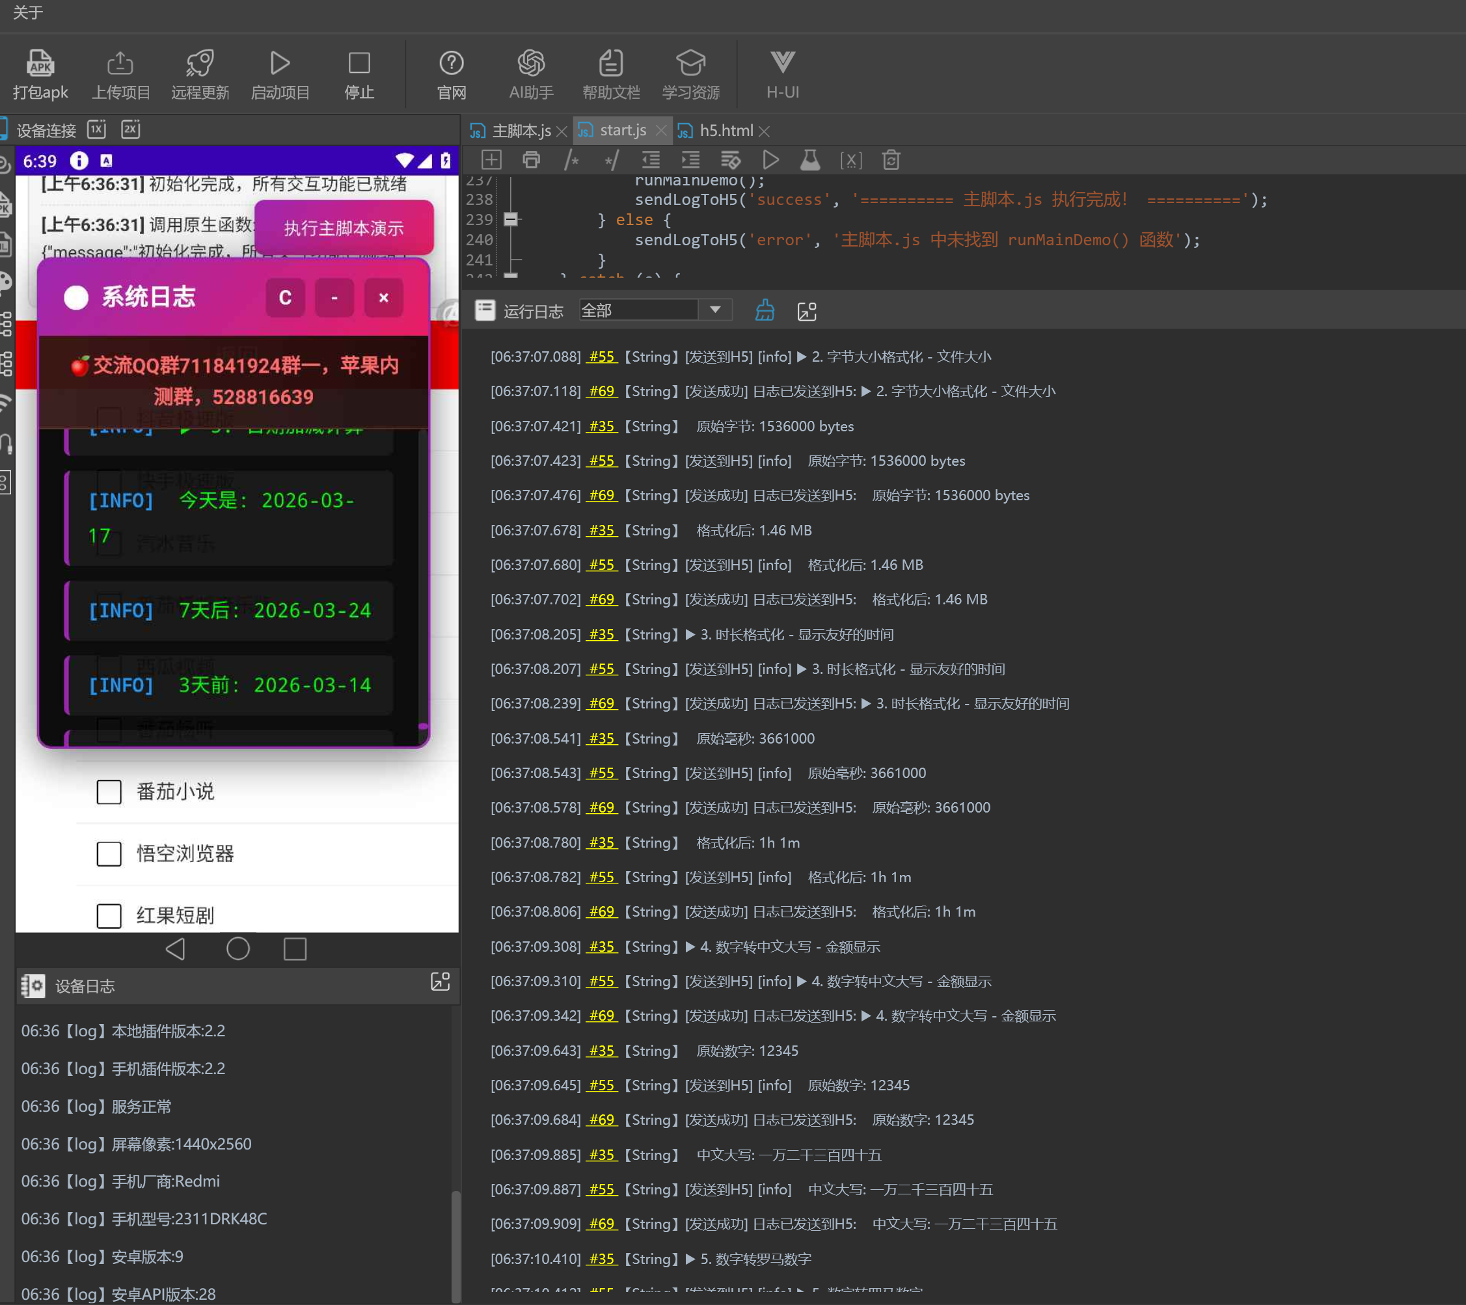Check the 悟空浏览器 checkbox
The width and height of the screenshot is (1466, 1305).
[109, 854]
